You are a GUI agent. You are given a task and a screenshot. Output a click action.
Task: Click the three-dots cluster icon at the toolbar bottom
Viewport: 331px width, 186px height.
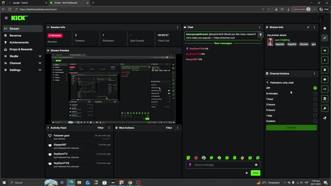coord(325,118)
